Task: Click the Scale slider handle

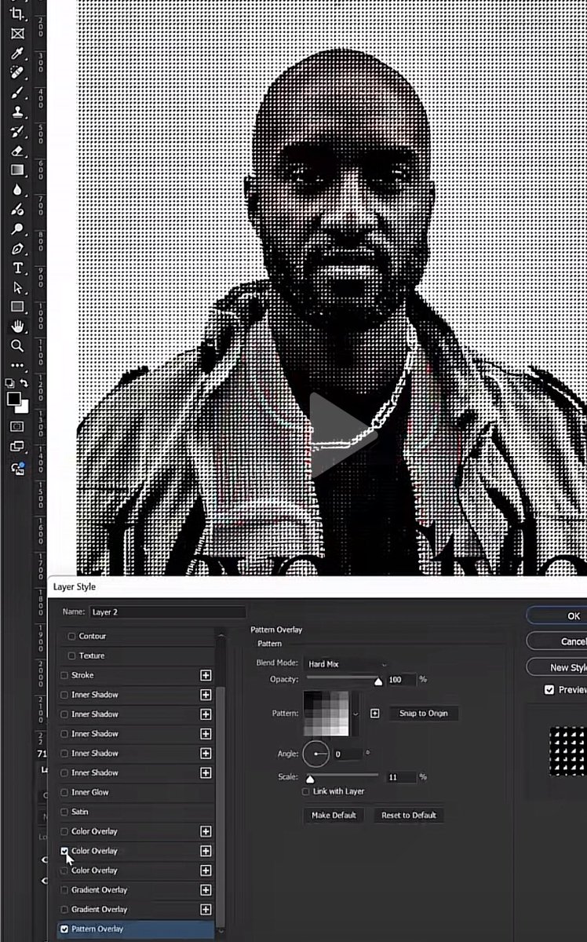Action: pos(310,780)
